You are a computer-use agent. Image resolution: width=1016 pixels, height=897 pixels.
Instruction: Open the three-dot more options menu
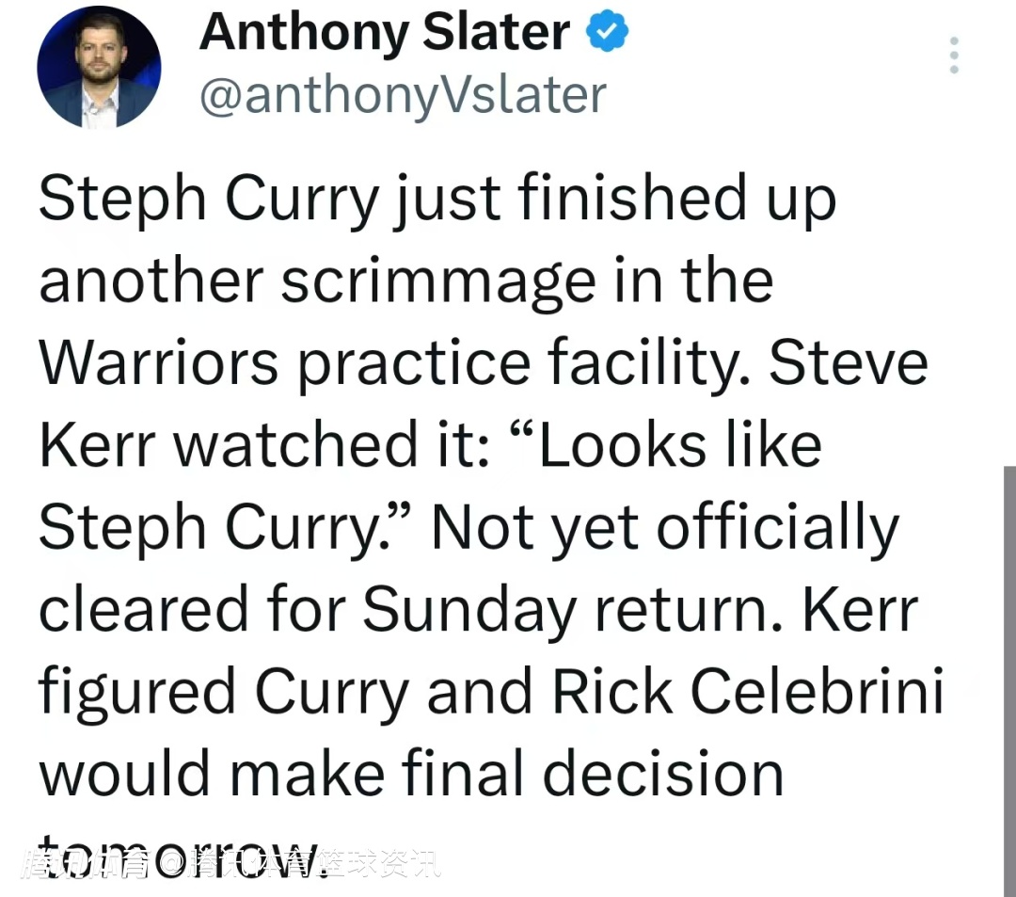point(954,56)
